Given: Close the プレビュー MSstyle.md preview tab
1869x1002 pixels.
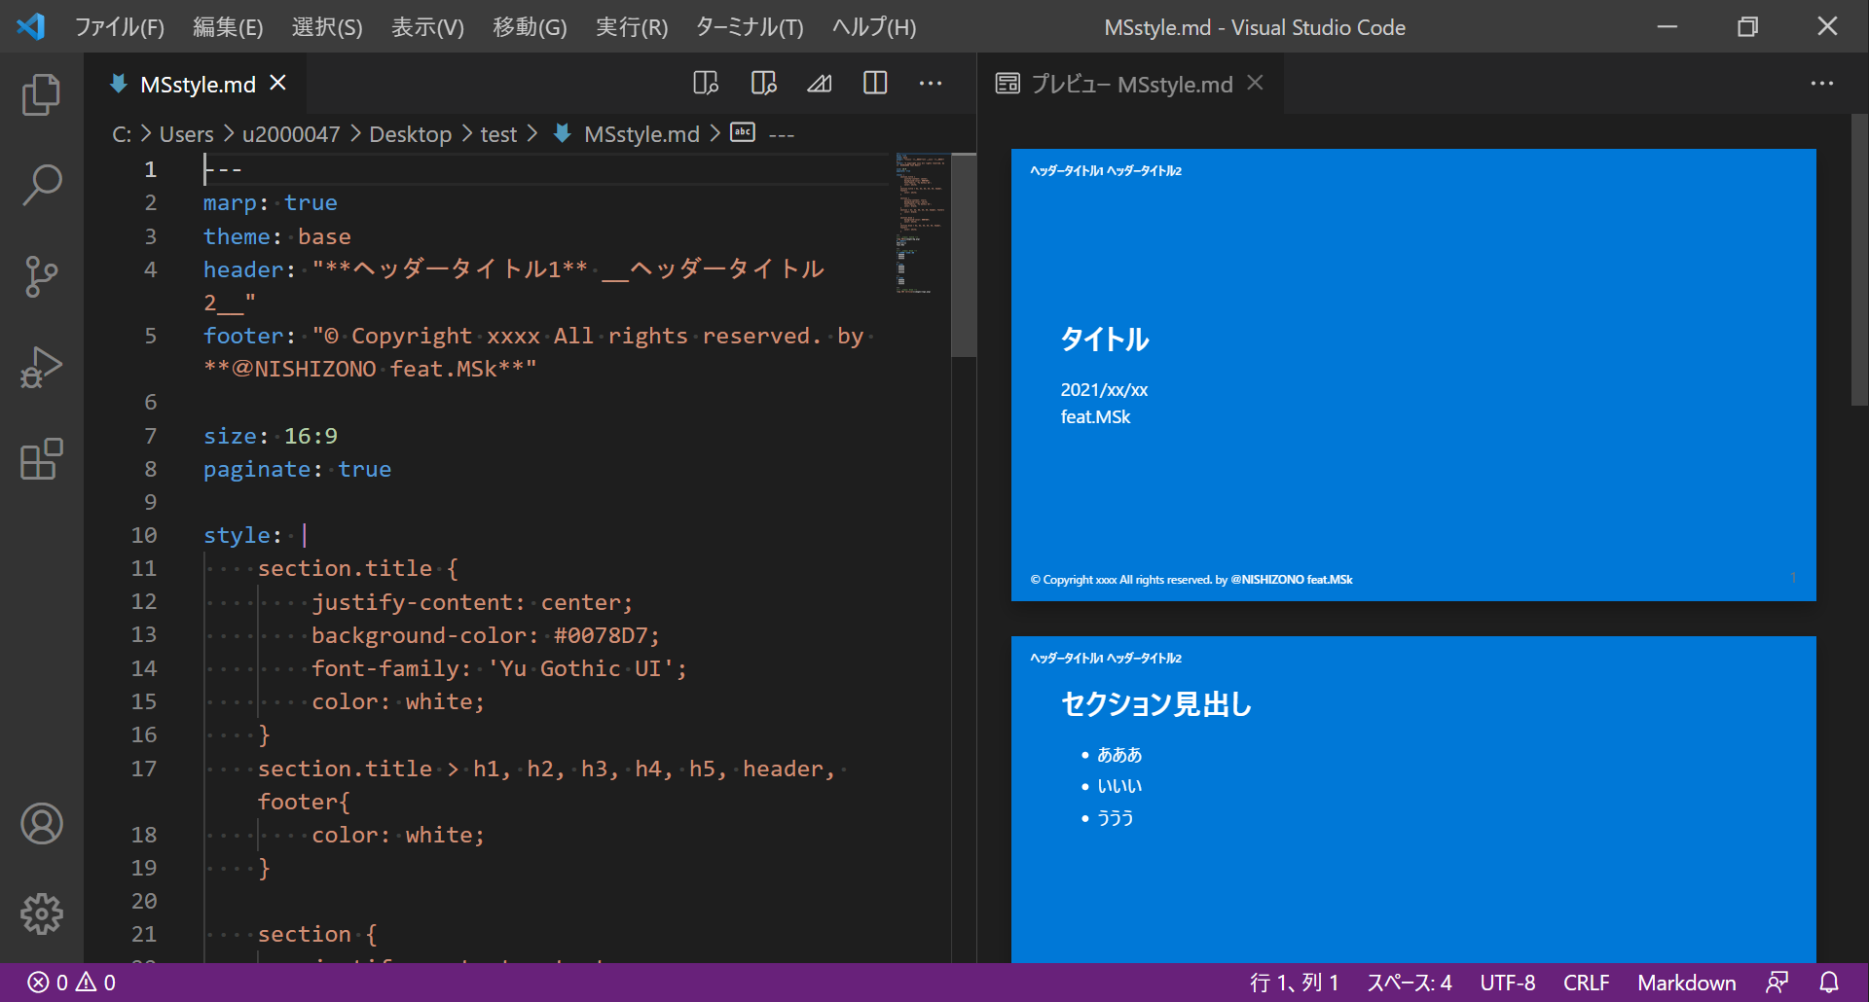Looking at the screenshot, I should pos(1256,84).
